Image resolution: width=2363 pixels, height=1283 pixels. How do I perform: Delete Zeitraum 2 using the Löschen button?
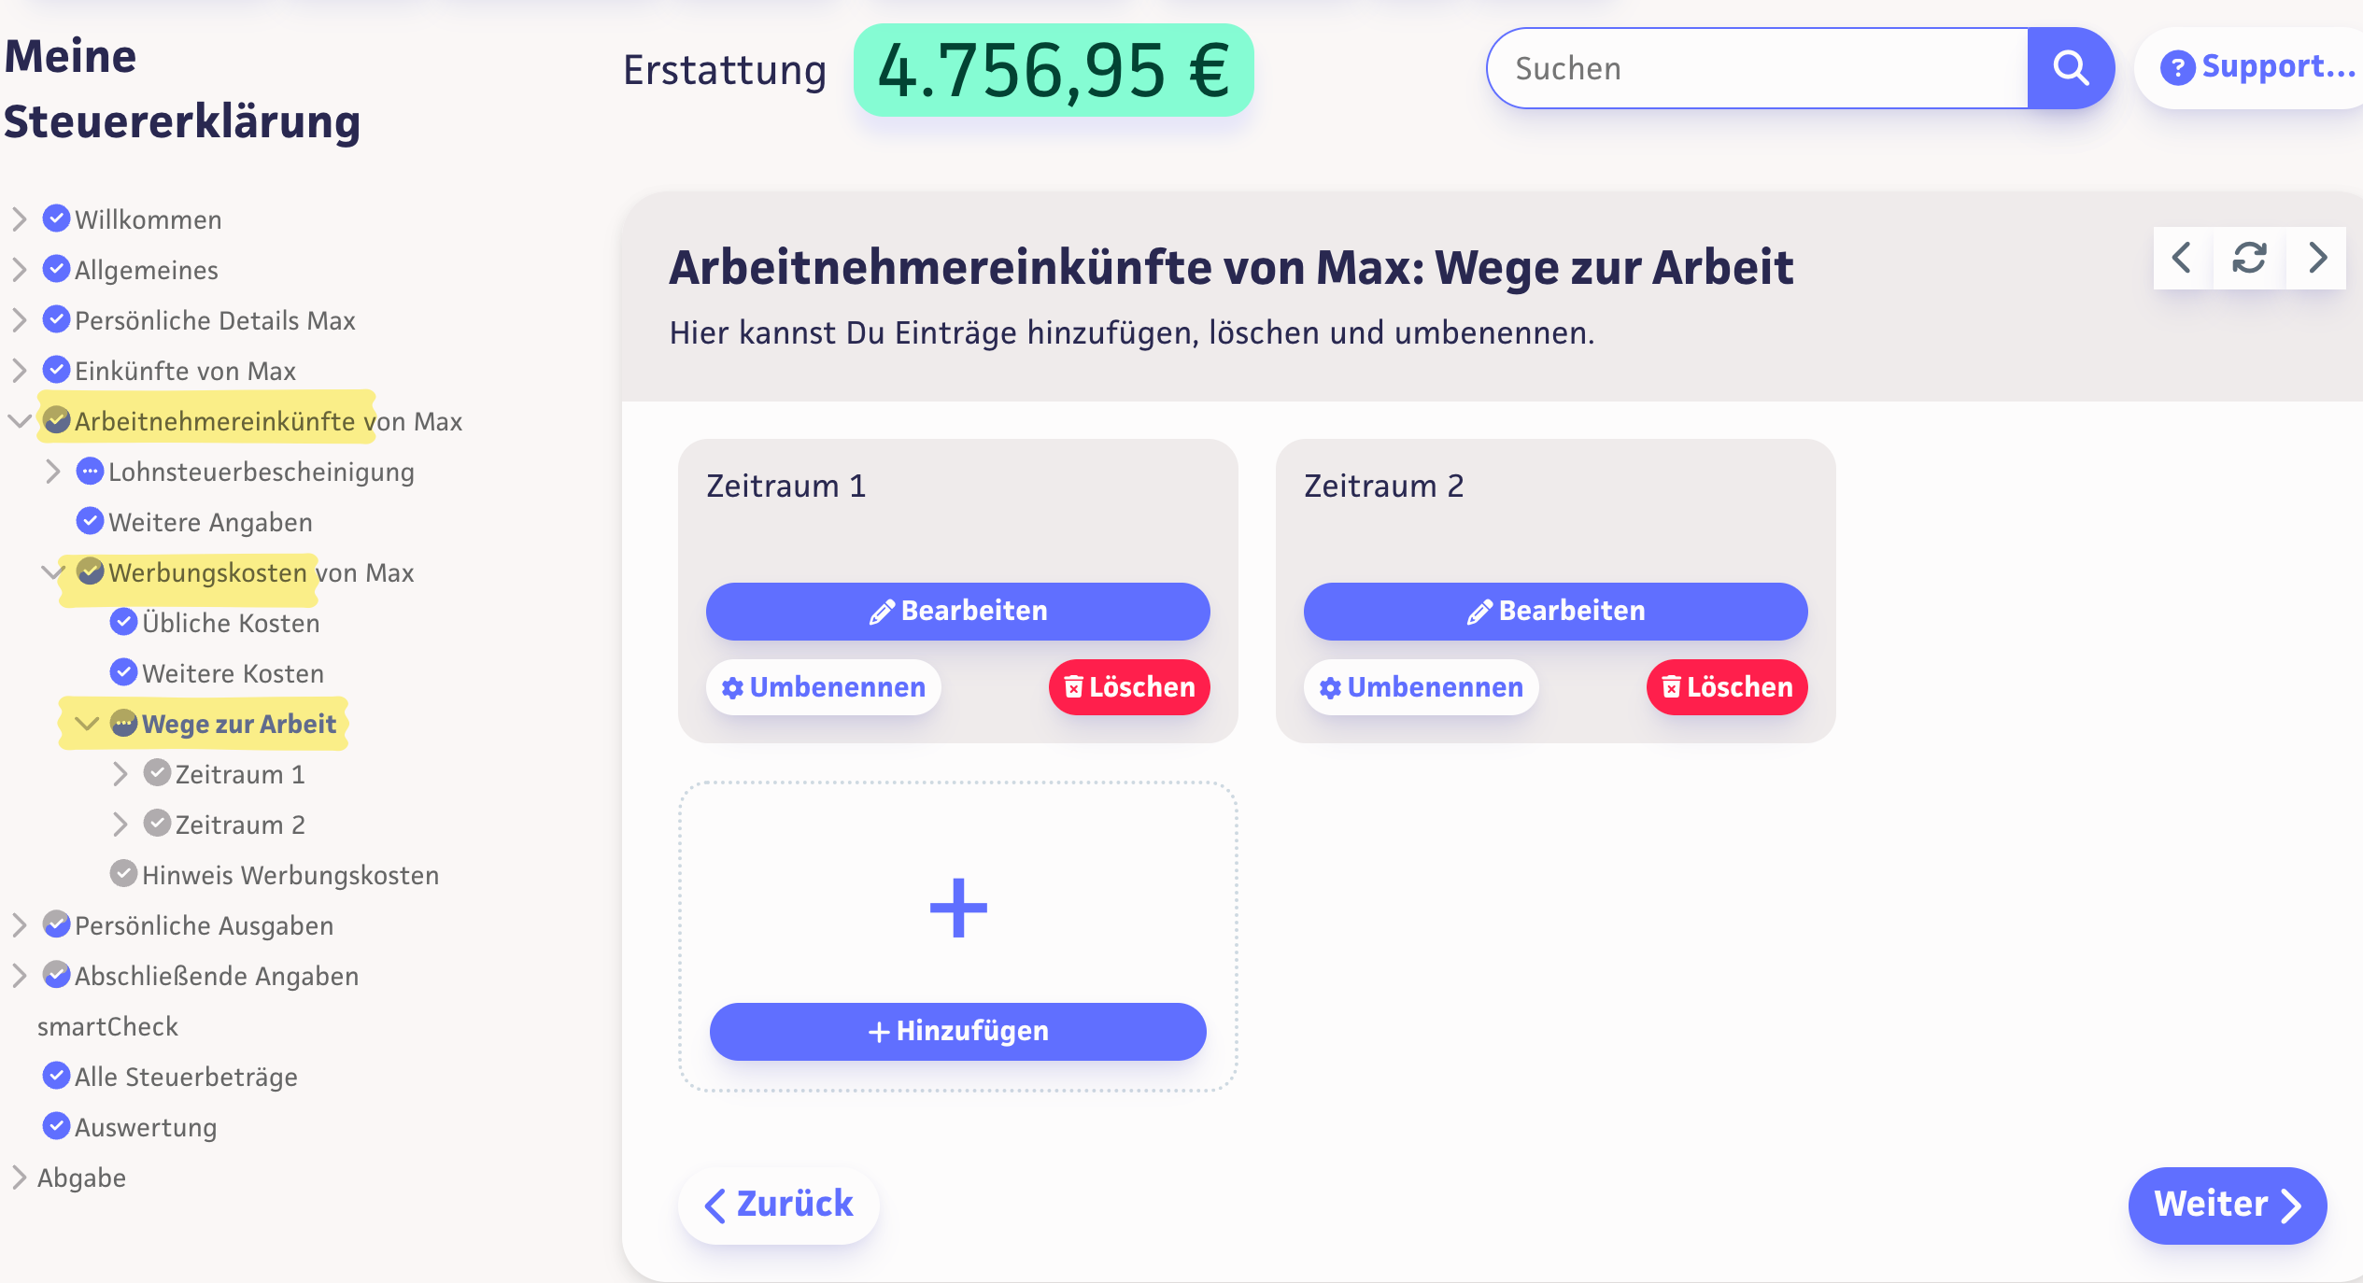[1727, 687]
